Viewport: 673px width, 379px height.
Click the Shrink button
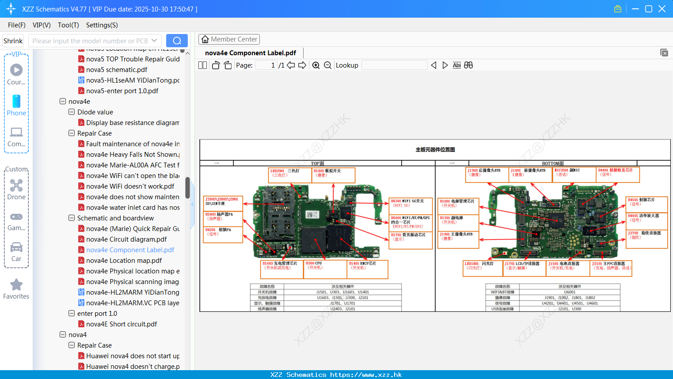click(x=13, y=41)
